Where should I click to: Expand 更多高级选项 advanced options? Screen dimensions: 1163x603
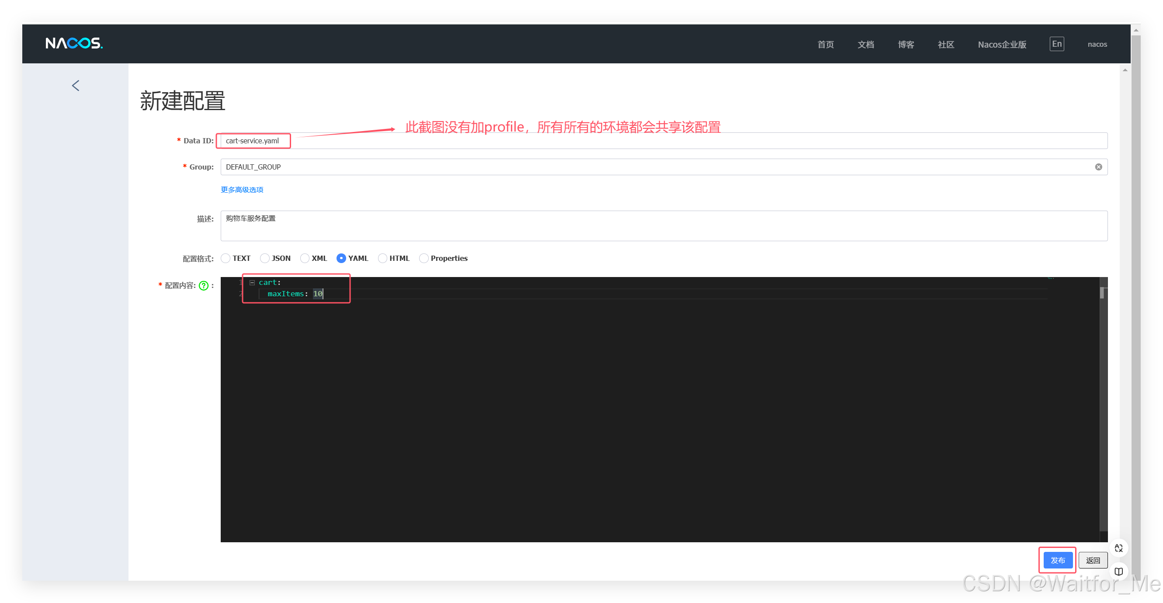click(242, 190)
